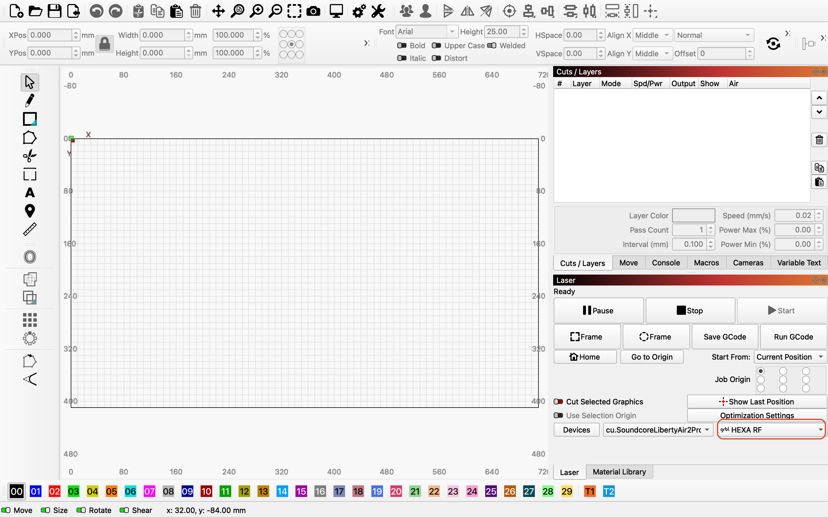
Task: Select the Position Laser marker tool
Action: click(30, 211)
